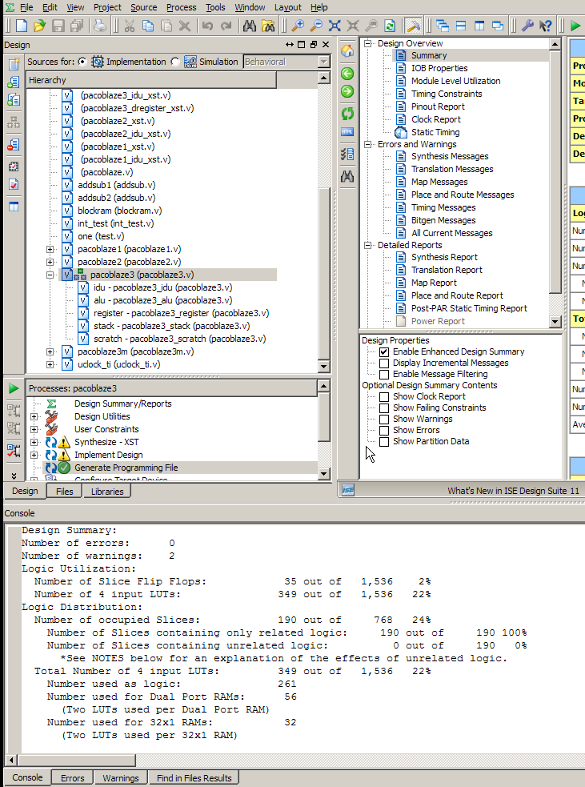Open the Project menu
The image size is (585, 787).
pos(107,7)
